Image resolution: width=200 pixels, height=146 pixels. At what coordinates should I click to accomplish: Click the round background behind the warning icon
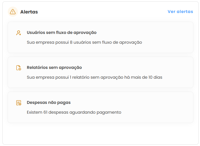point(13,12)
